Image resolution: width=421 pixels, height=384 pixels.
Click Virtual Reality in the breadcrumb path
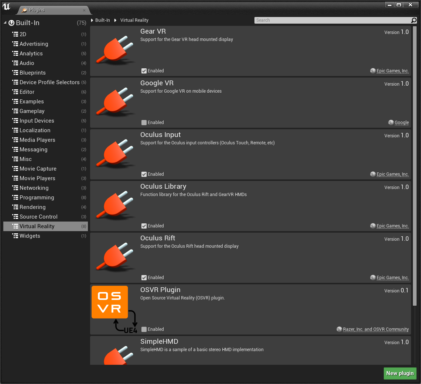134,20
